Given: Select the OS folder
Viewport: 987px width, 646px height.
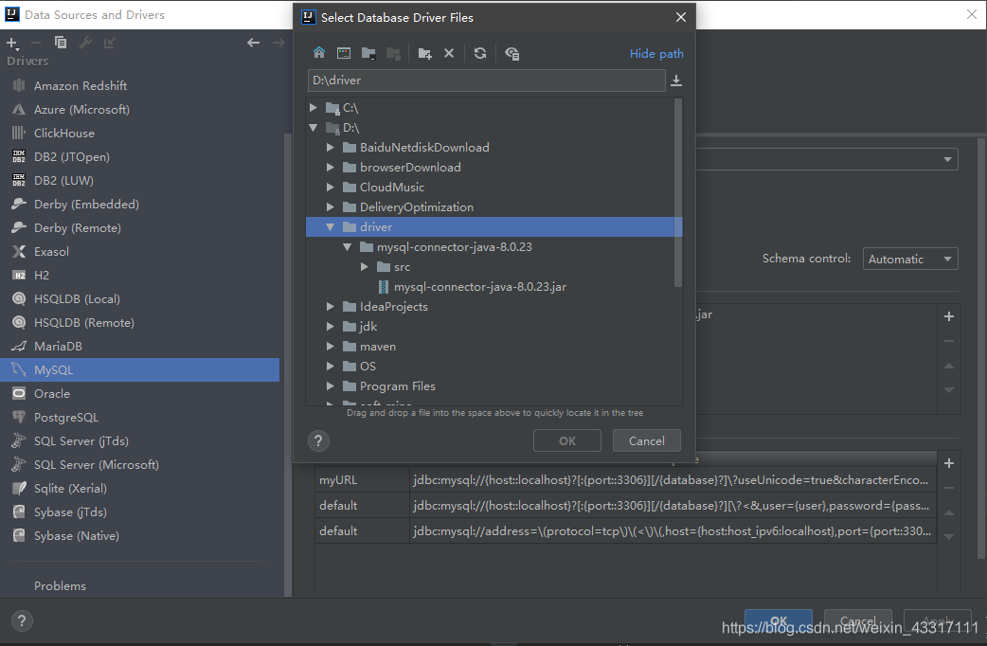Looking at the screenshot, I should click(368, 367).
